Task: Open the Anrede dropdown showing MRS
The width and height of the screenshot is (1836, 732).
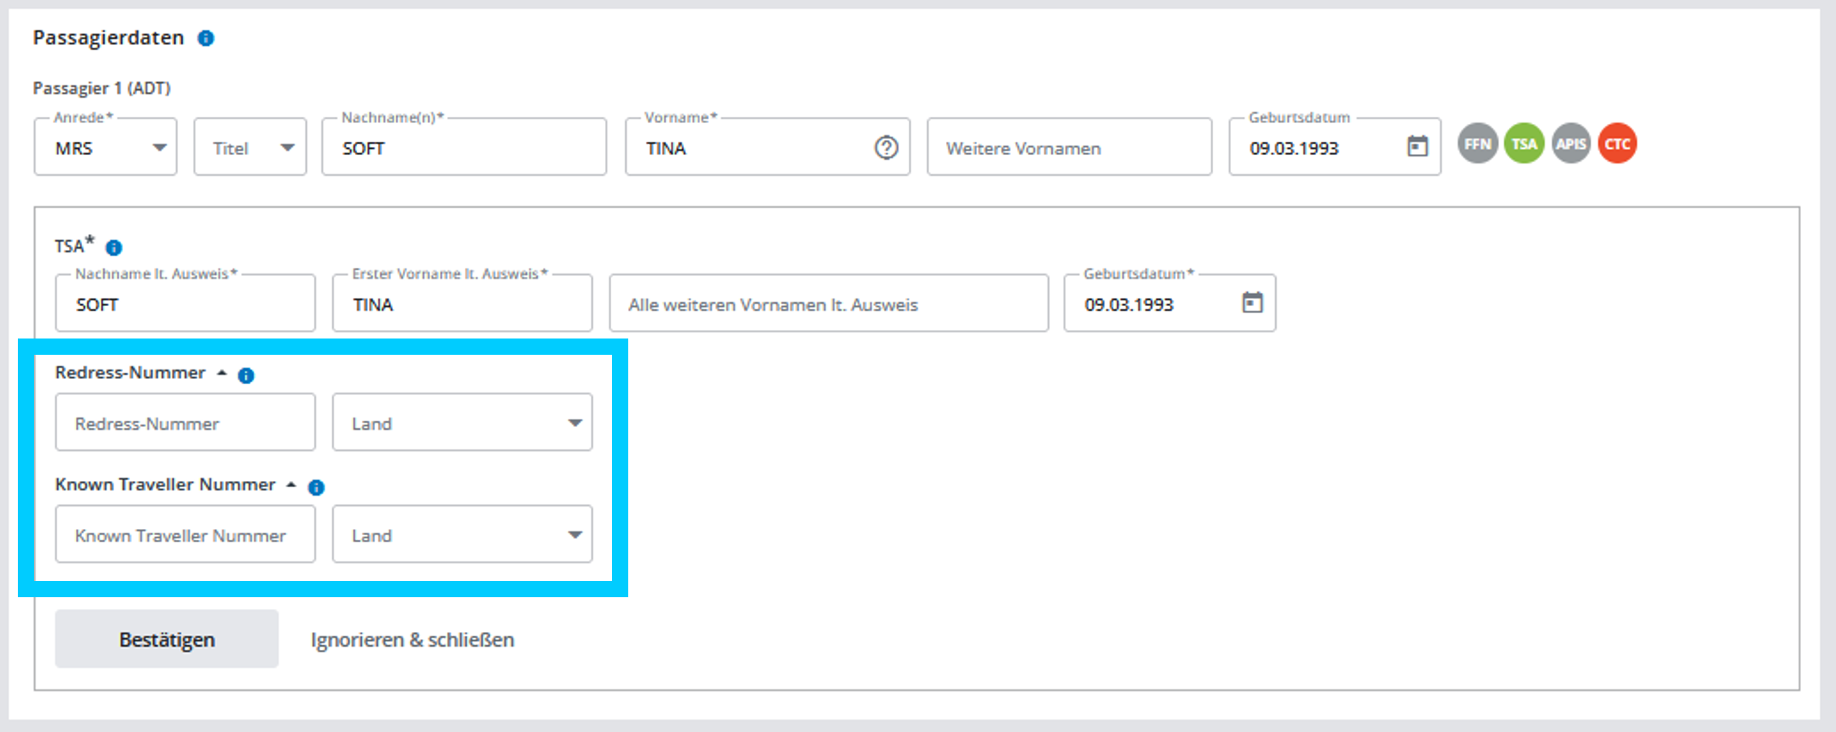Action: (105, 147)
